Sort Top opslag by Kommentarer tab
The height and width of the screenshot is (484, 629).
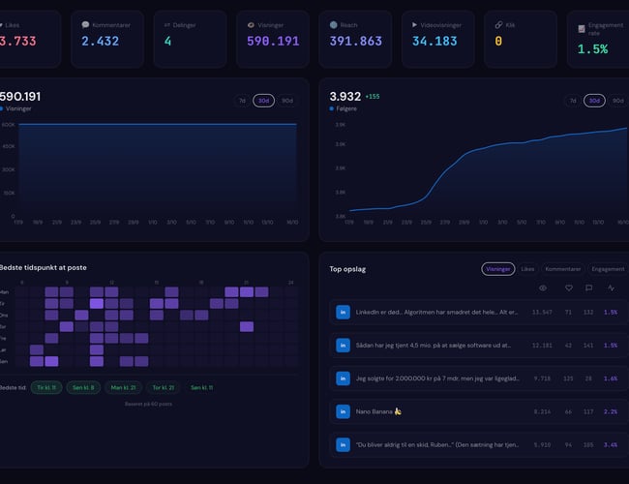(x=563, y=269)
